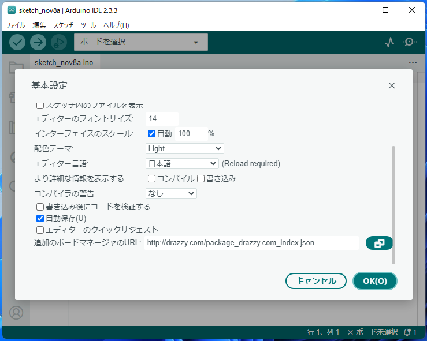The width and height of the screenshot is (427, 341).
Task: Open the additional board URLs editor icon
Action: pos(379,243)
